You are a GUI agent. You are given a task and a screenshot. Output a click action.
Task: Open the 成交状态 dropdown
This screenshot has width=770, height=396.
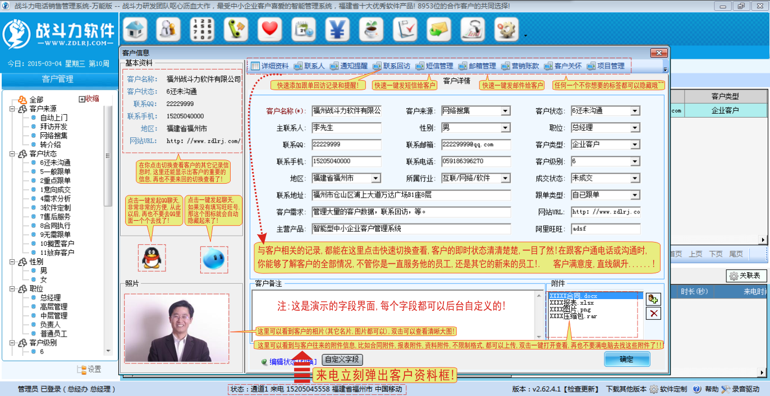coord(635,178)
